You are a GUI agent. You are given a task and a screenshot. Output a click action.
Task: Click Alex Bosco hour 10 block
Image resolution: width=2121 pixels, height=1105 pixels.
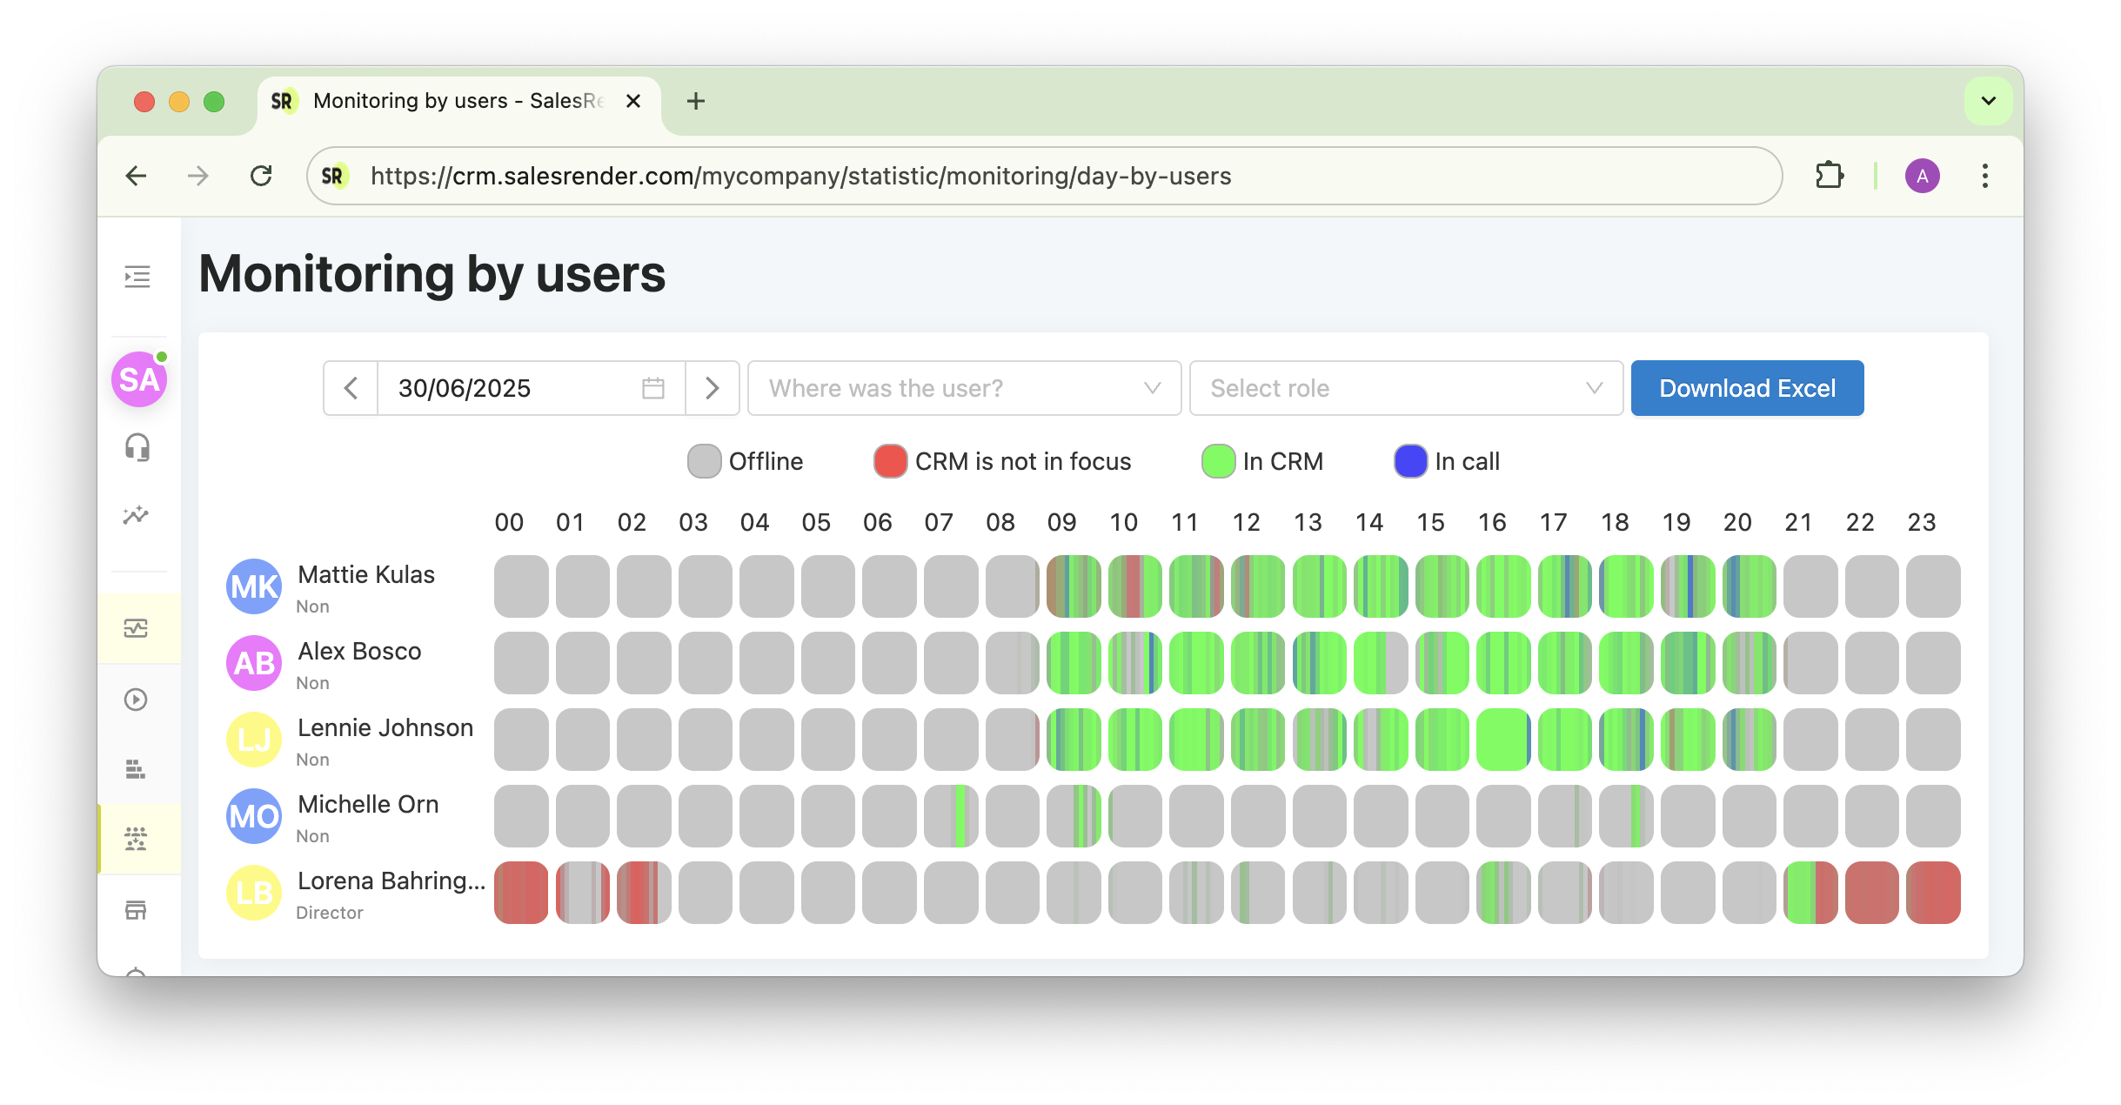tap(1135, 663)
